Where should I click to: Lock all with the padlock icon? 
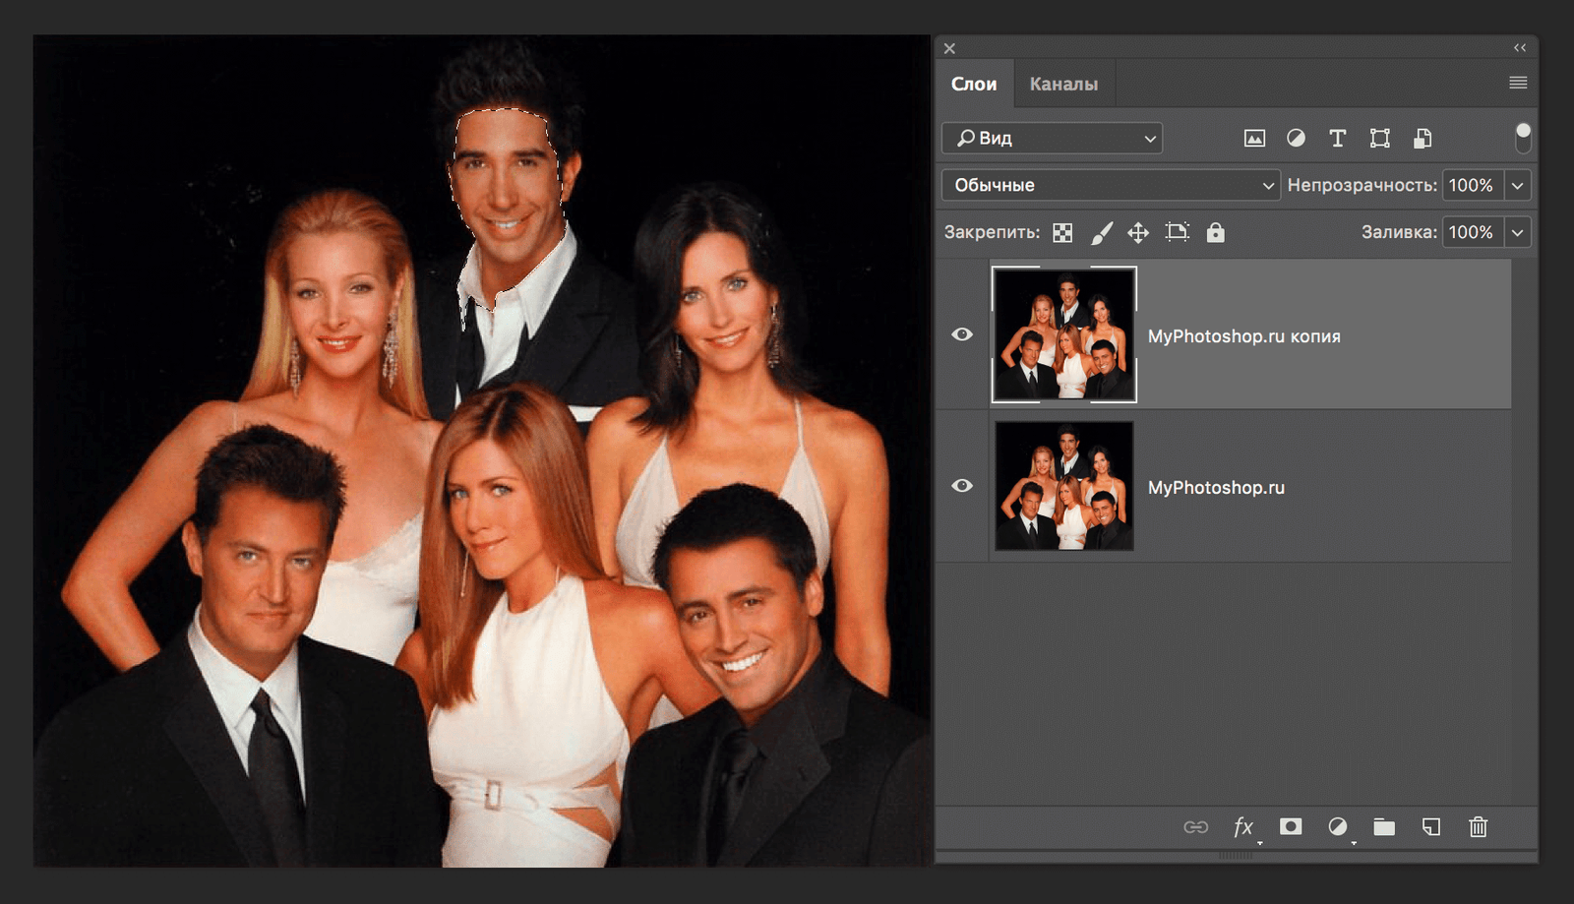[x=1216, y=232]
